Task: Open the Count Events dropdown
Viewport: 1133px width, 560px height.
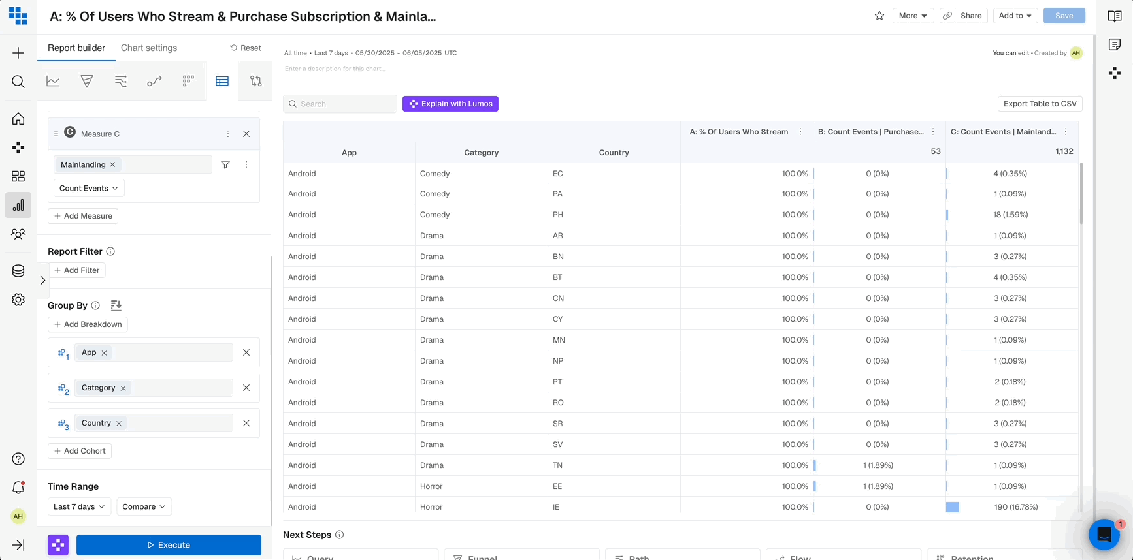Action: [89, 188]
